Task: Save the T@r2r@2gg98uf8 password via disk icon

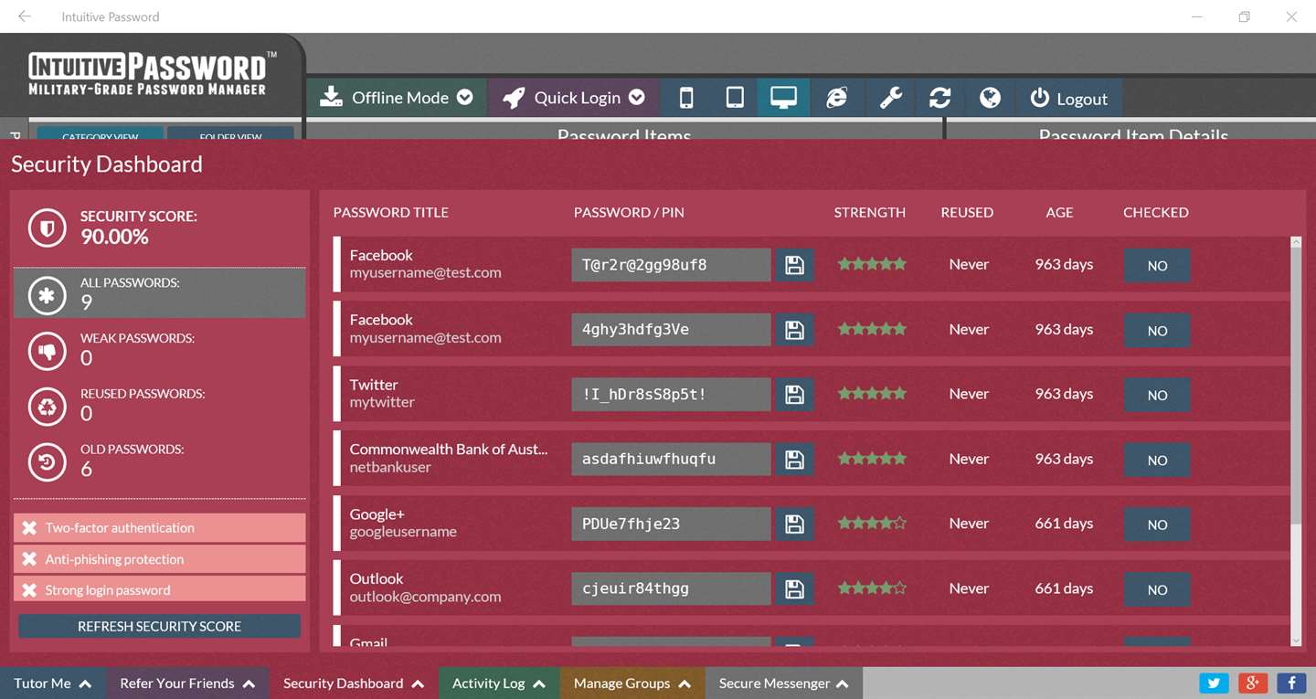Action: (794, 265)
